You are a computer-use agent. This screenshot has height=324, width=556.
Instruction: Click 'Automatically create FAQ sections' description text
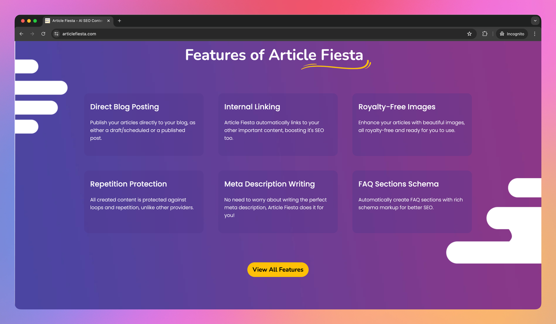coord(411,204)
